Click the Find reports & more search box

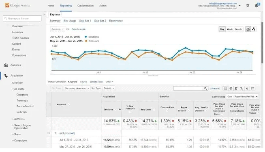coord(22,18)
